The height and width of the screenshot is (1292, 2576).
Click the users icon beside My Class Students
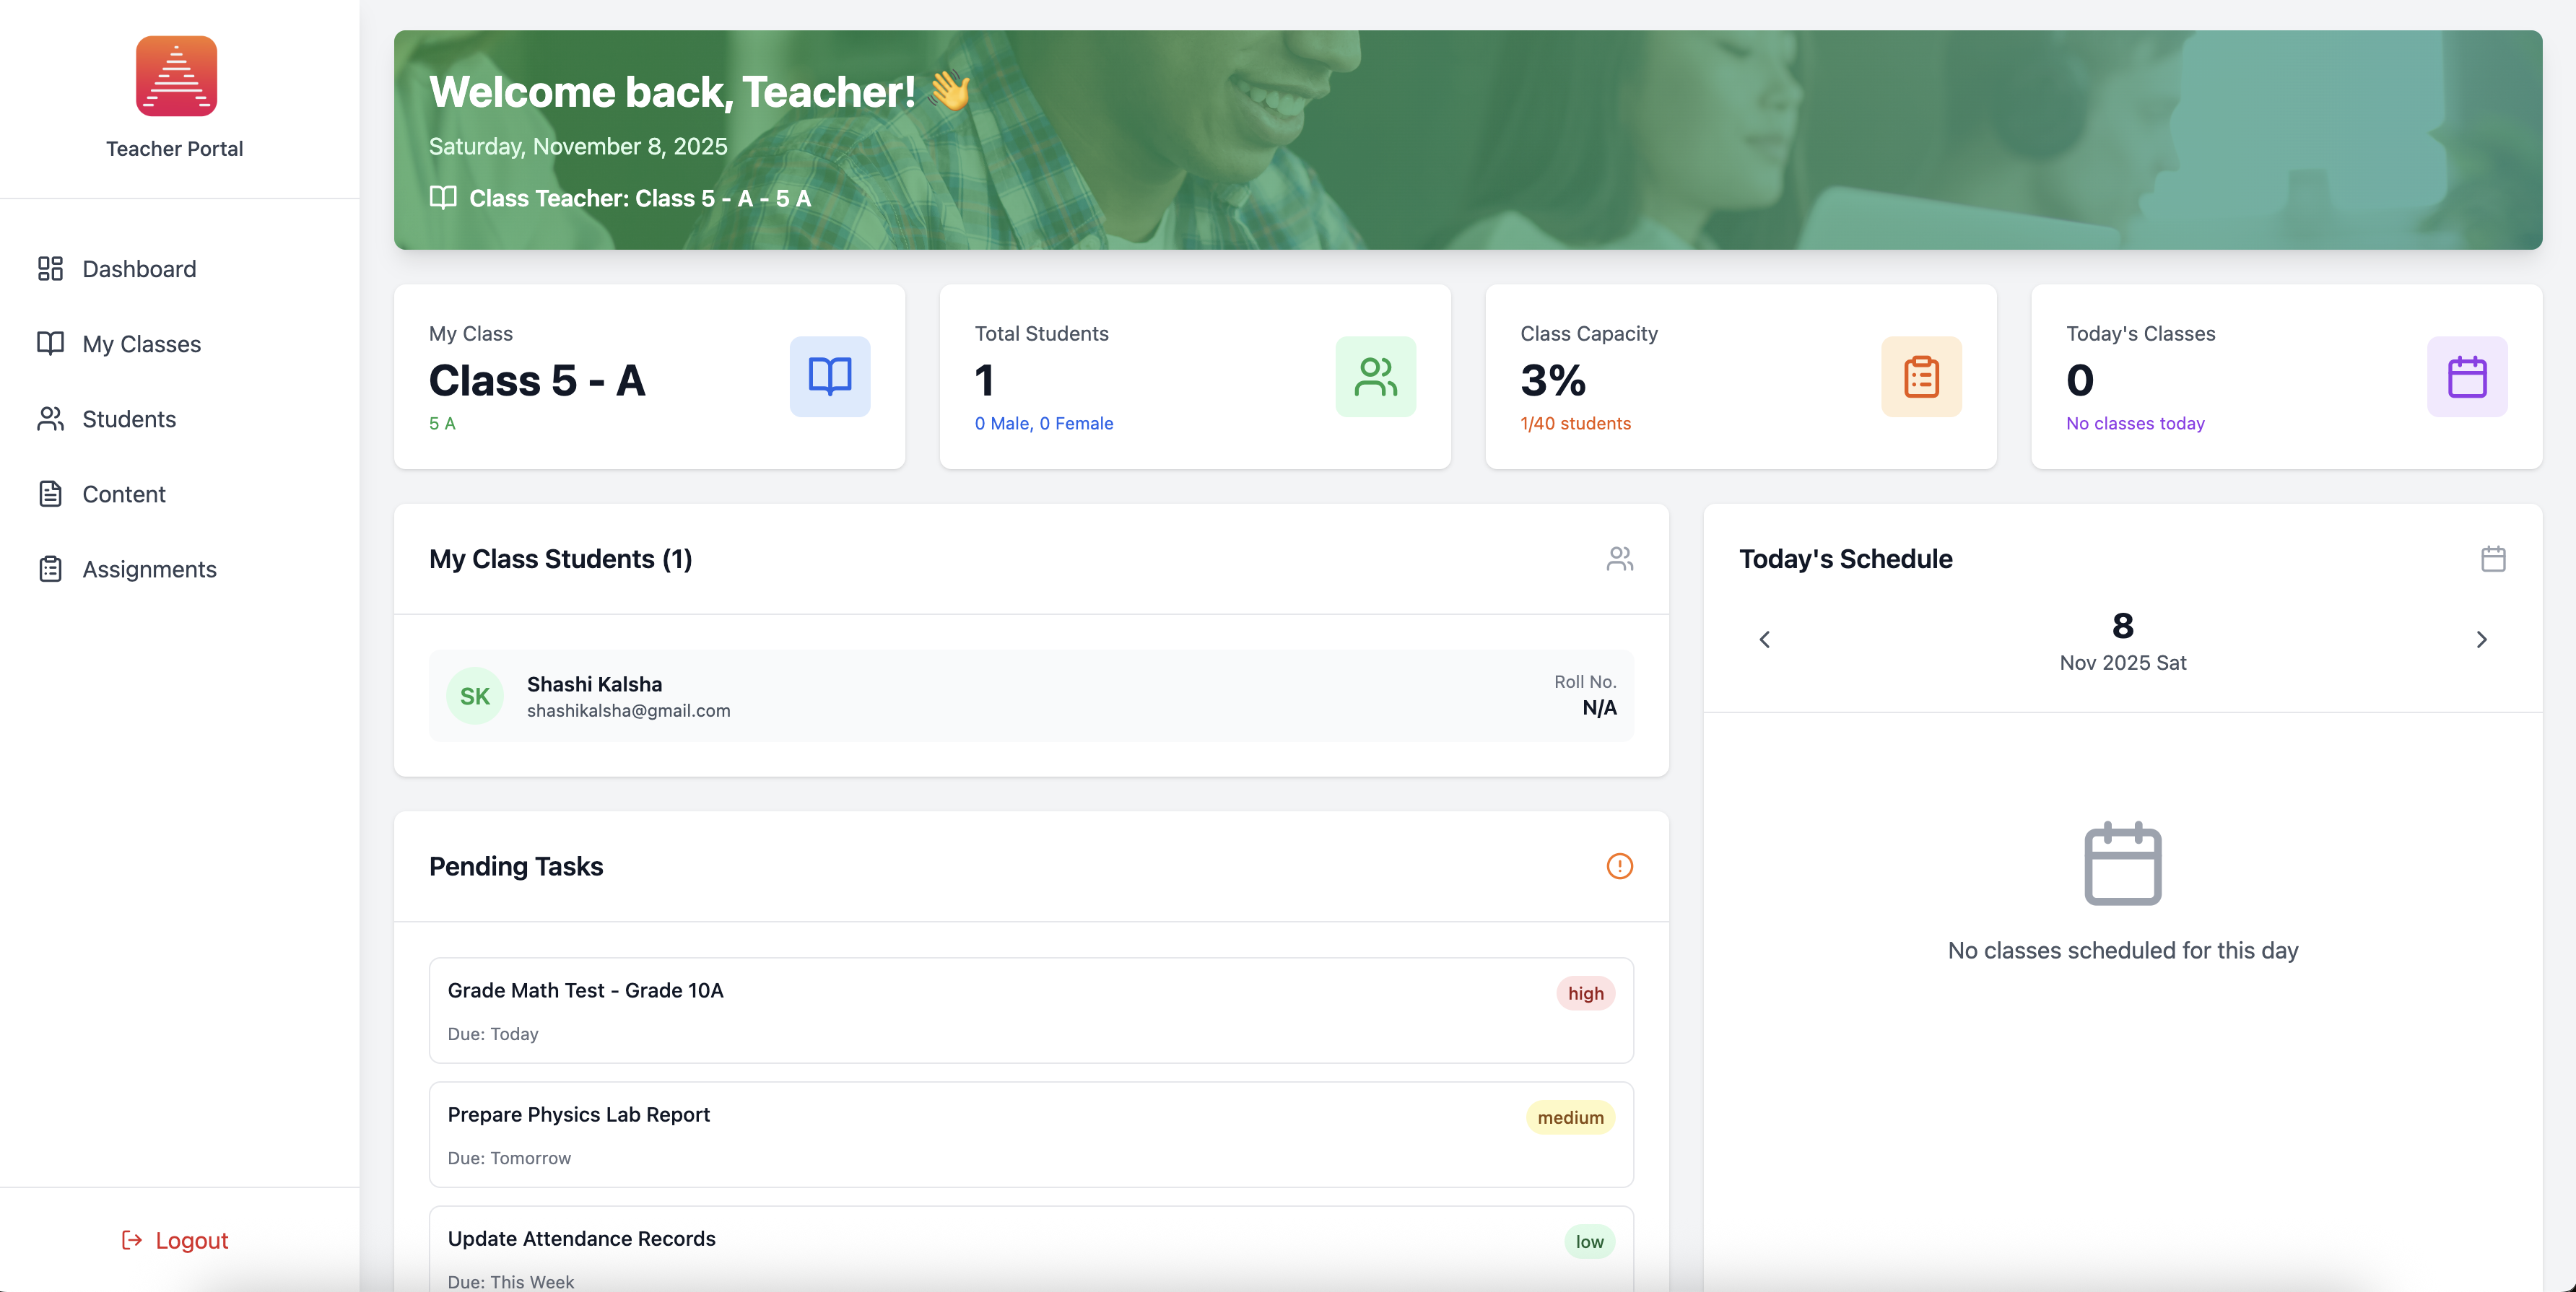point(1620,559)
